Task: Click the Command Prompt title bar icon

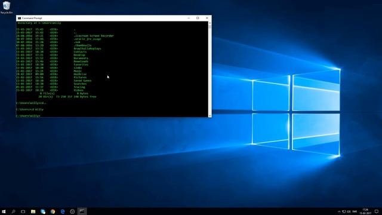Action: click(19, 18)
